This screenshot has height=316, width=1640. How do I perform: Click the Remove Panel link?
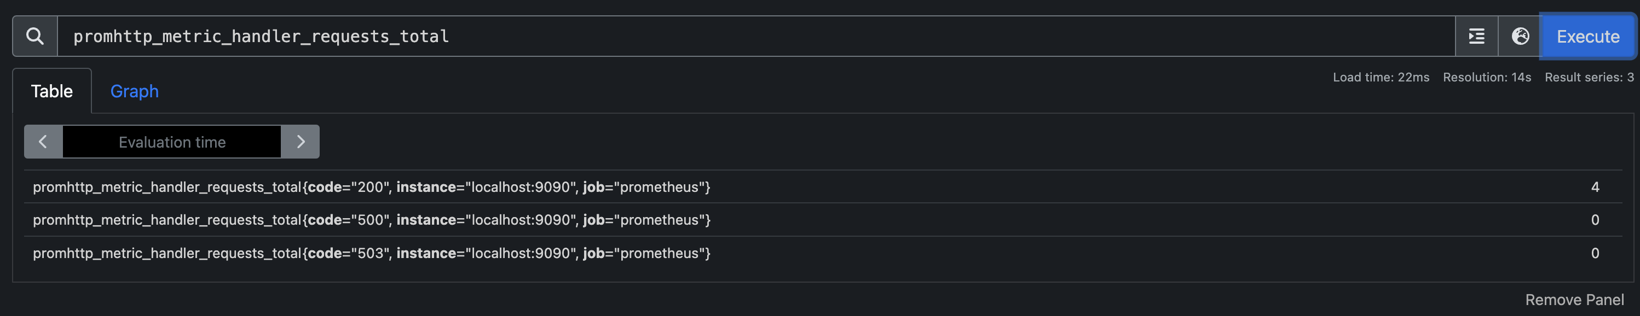tap(1574, 300)
